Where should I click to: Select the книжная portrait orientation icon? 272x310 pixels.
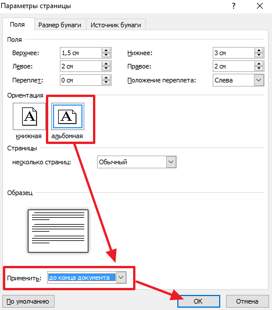pyautogui.click(x=29, y=116)
